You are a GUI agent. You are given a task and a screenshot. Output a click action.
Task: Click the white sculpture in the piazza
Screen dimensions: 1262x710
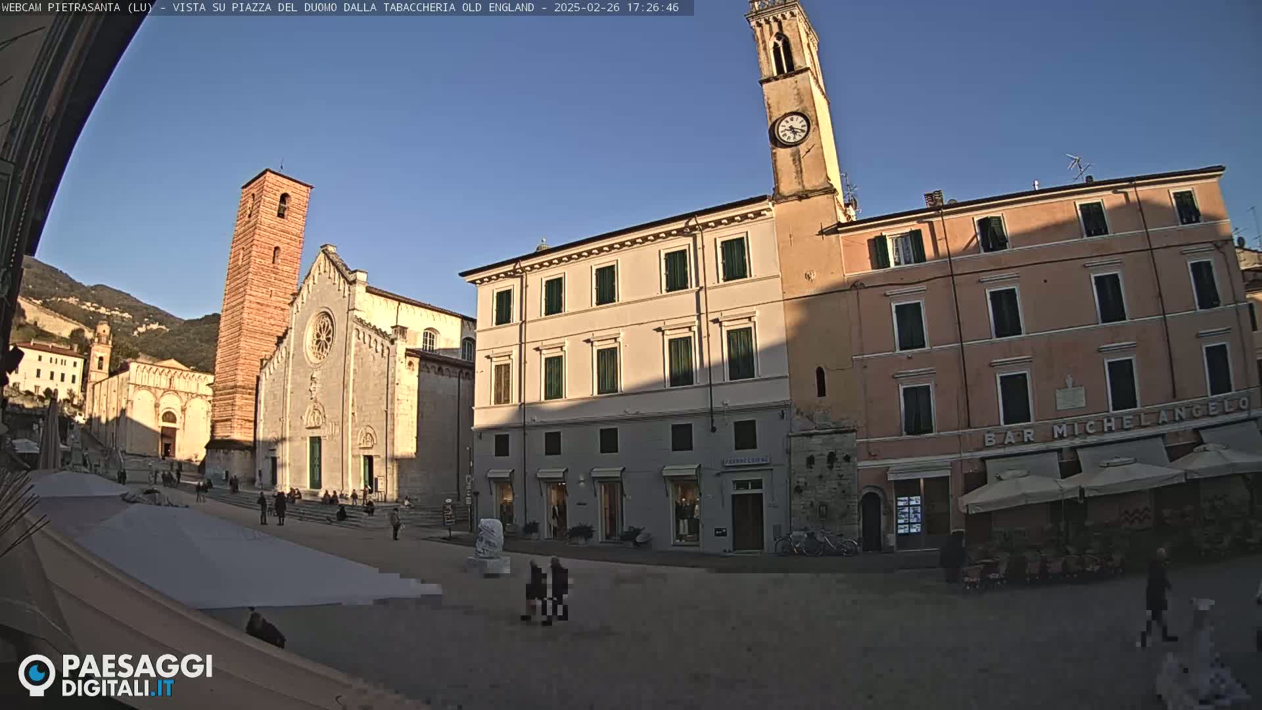pos(488,547)
